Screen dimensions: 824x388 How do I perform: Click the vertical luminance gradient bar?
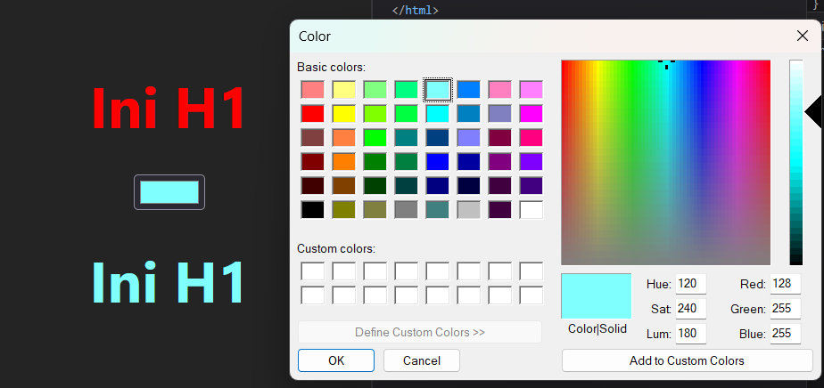796,163
